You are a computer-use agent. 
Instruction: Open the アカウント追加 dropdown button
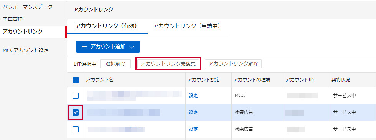click(108, 47)
